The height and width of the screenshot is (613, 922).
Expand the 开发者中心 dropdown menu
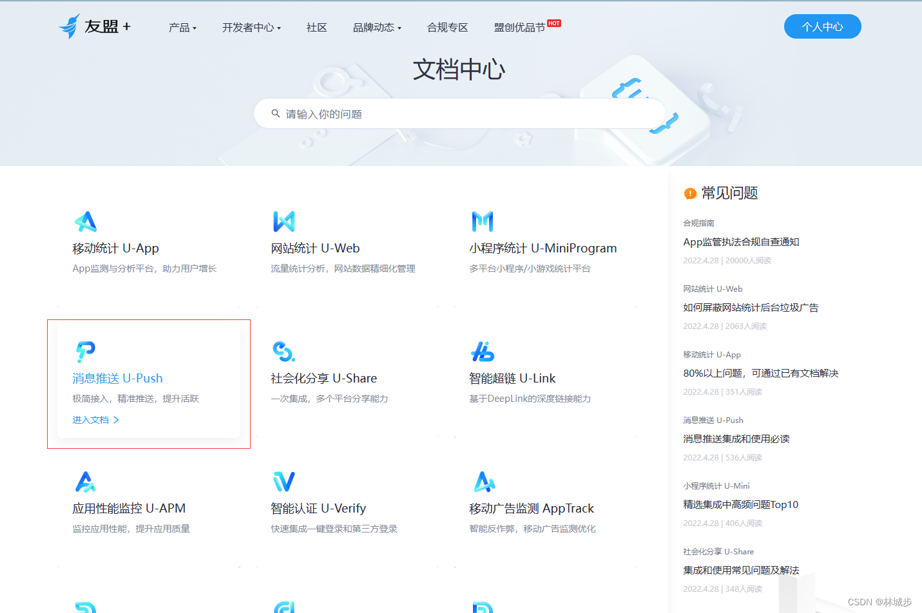(x=251, y=28)
